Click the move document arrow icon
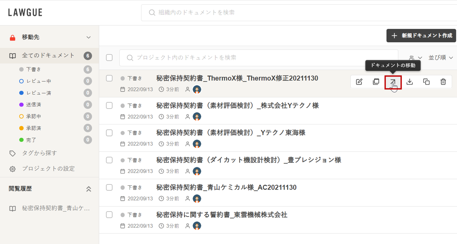This screenshot has width=457, height=244. coord(393,82)
